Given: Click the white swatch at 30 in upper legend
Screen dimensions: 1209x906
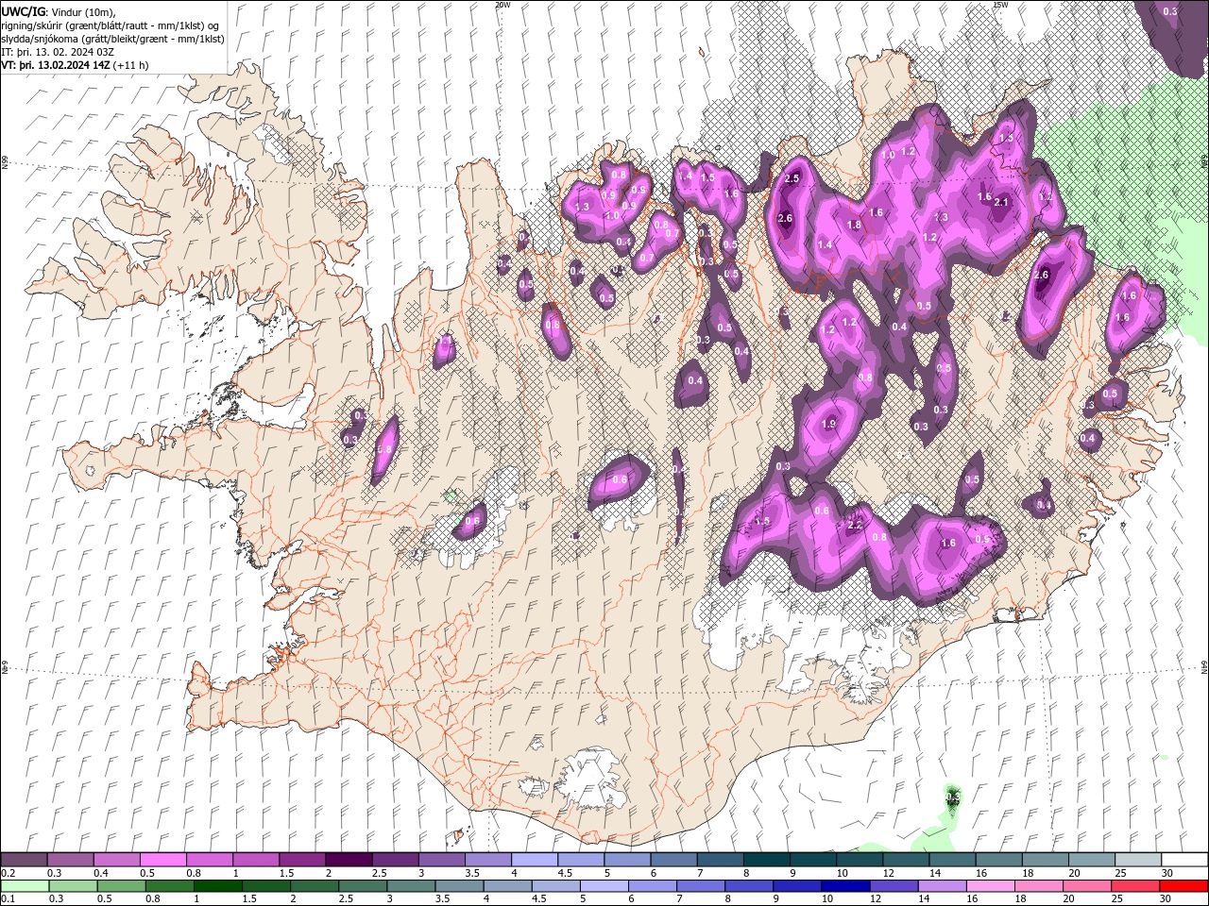Looking at the screenshot, I should (x=1184, y=860).
